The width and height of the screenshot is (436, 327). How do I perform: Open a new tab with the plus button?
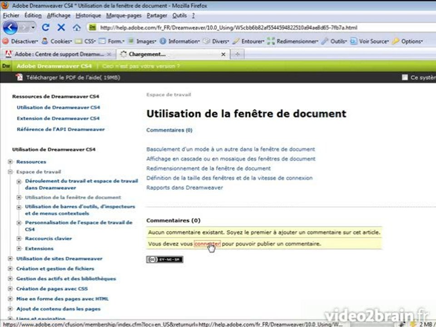(x=237, y=54)
